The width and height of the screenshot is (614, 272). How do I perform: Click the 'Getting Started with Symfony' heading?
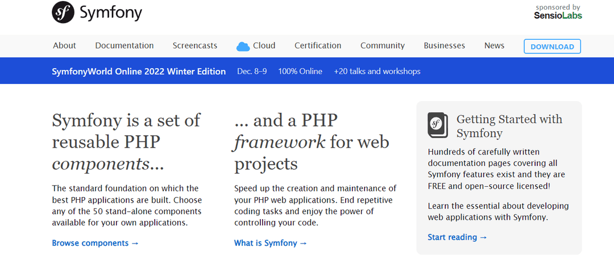(x=509, y=126)
